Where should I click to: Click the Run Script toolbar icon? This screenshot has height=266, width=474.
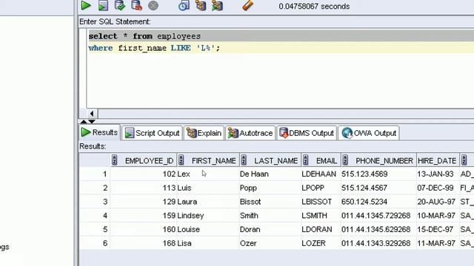(x=103, y=5)
